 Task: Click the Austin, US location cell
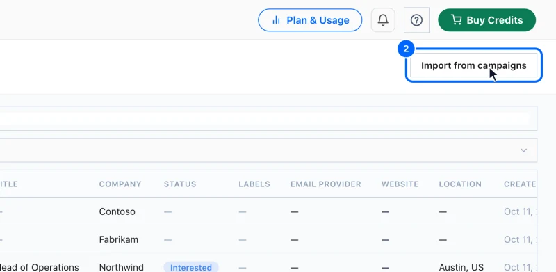point(461,267)
